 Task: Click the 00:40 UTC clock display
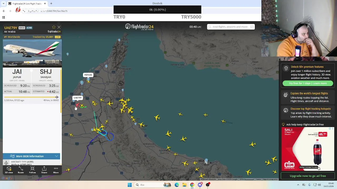click(195, 27)
